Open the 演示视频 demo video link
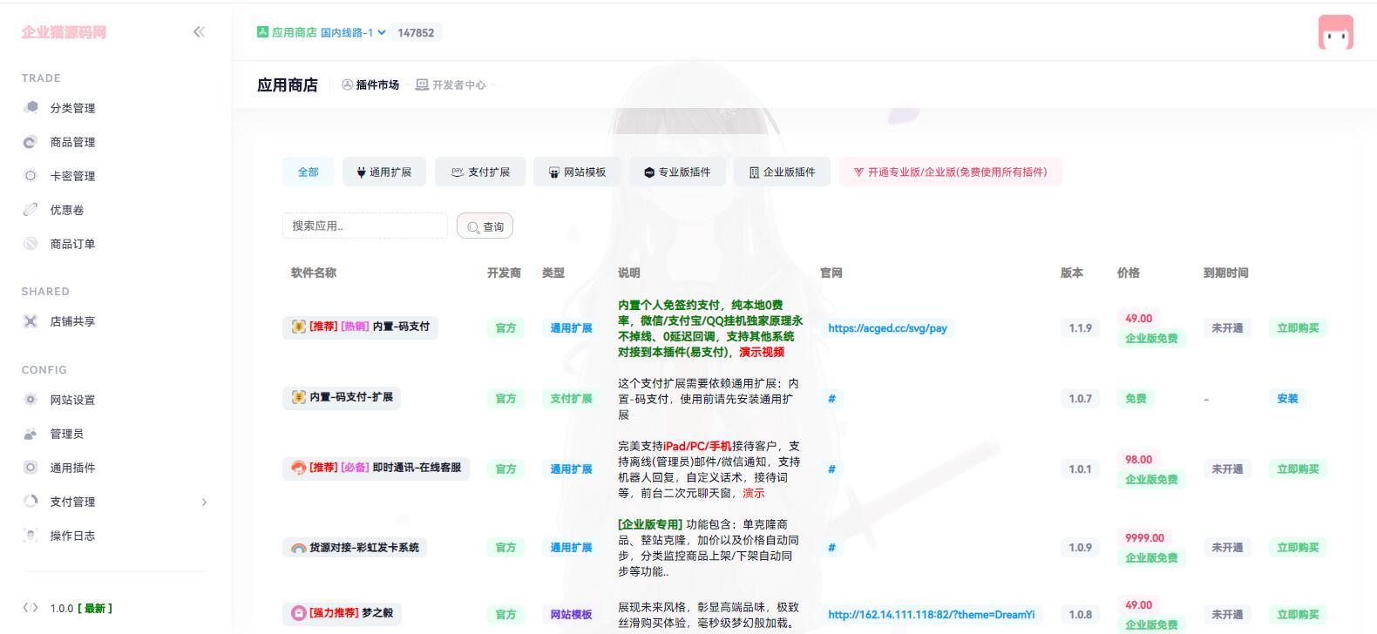The height and width of the screenshot is (634, 1377). point(762,353)
